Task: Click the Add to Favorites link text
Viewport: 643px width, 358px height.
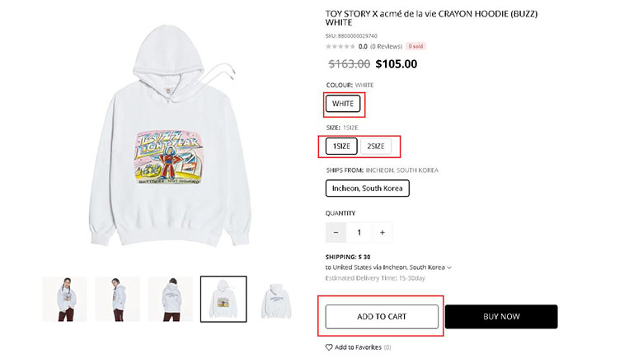Action: click(x=358, y=347)
